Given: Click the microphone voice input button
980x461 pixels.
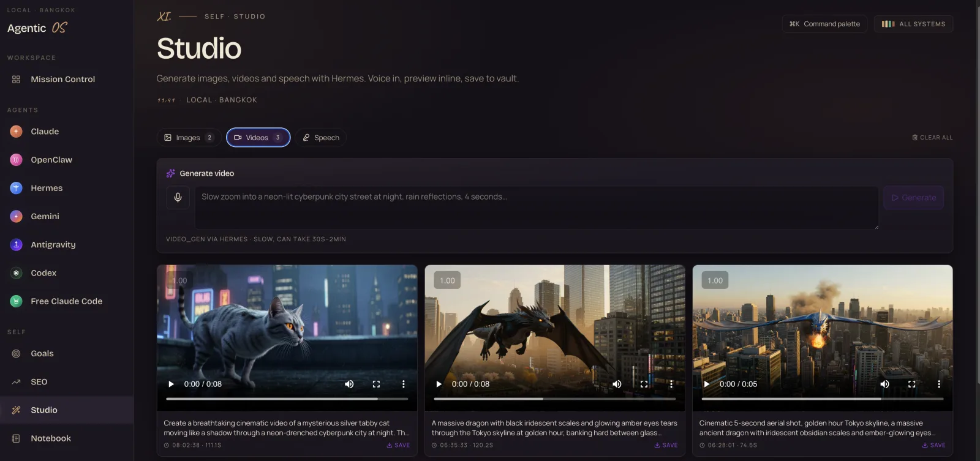Looking at the screenshot, I should pyautogui.click(x=178, y=197).
